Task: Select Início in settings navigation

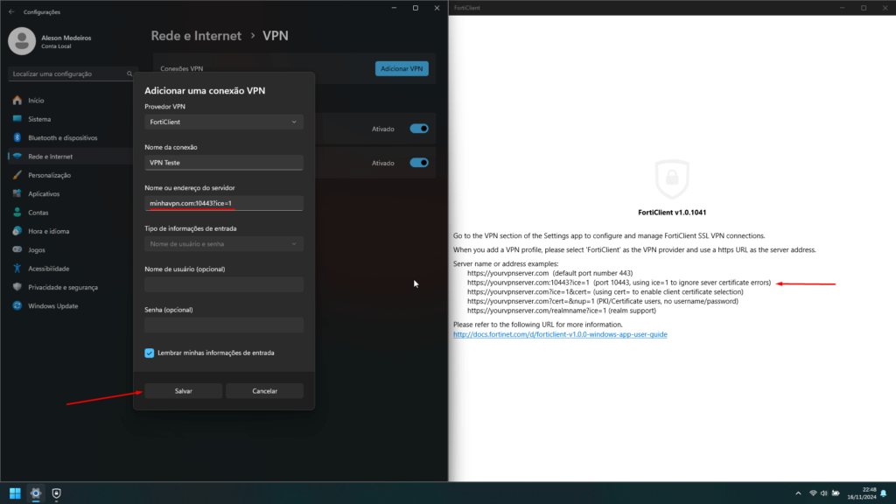Action: click(x=36, y=101)
